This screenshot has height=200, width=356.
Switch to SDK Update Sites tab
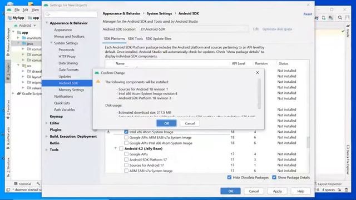click(159, 38)
